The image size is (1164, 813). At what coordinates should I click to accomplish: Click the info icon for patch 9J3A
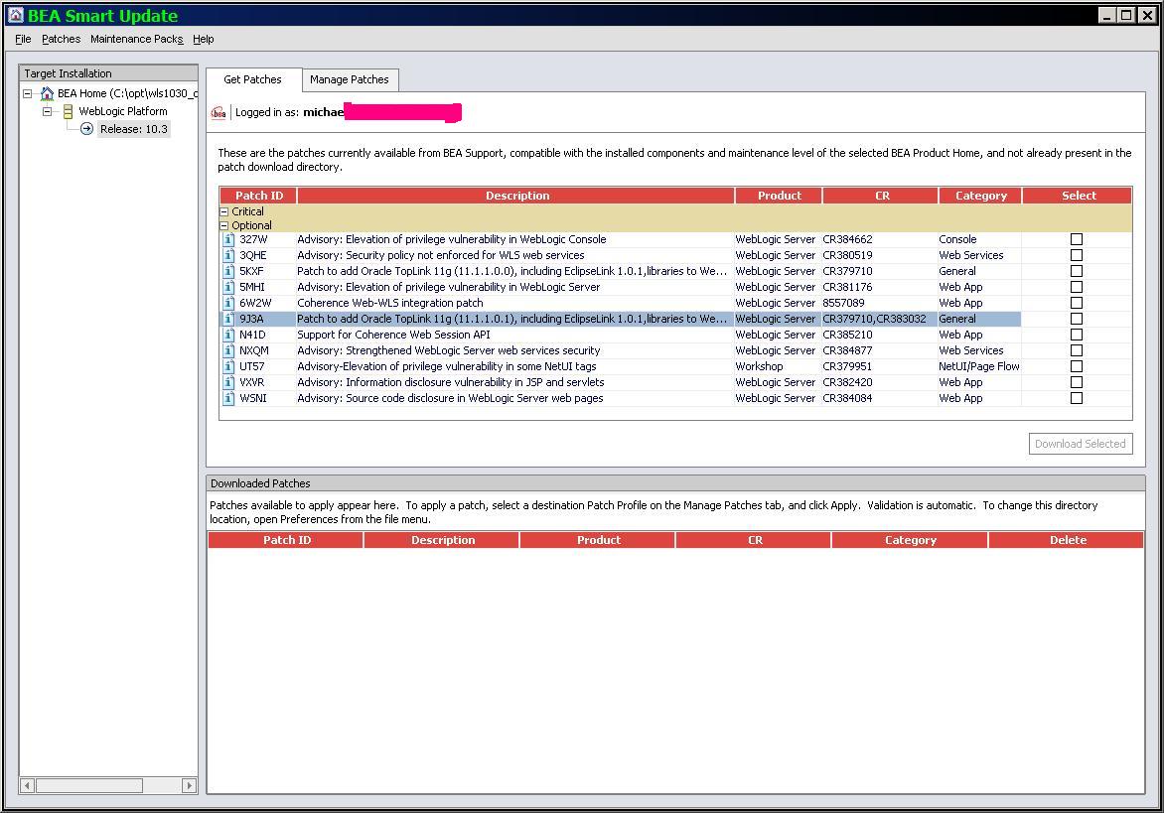[228, 319]
